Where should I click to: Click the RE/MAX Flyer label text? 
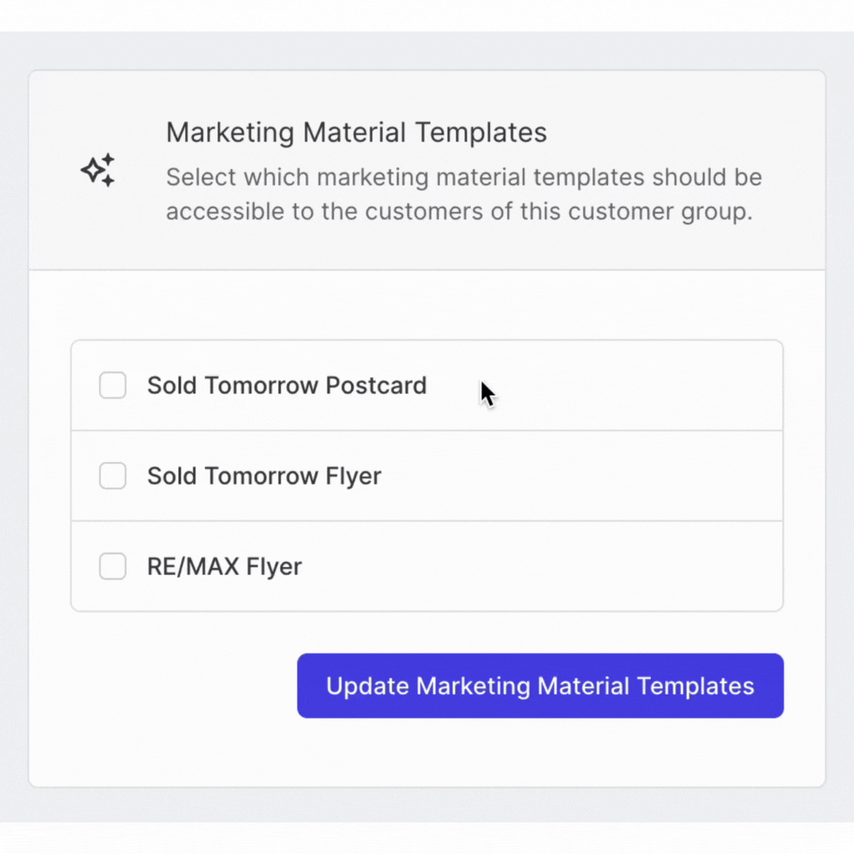tap(225, 567)
